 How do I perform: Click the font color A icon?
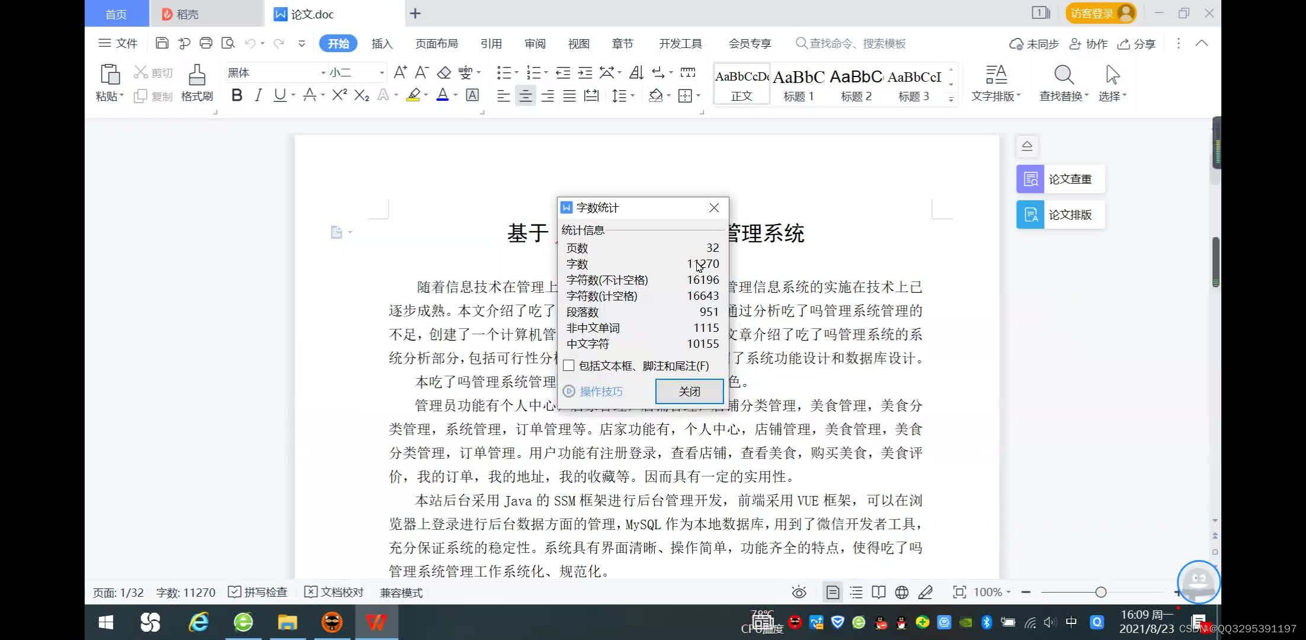[x=442, y=95]
